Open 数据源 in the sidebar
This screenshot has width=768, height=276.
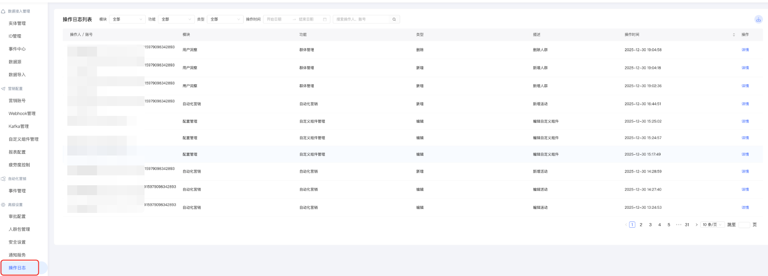15,62
